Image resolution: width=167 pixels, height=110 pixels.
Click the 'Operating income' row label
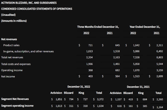point(12,70)
